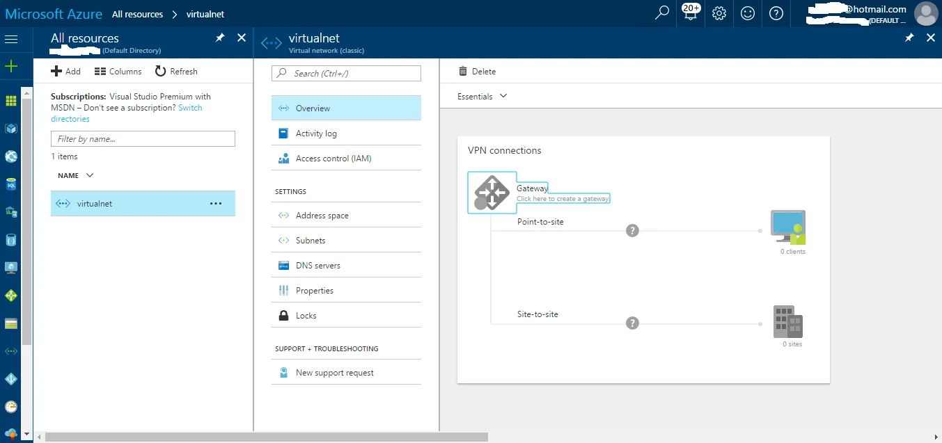Open Locks settings
The image size is (942, 443).
tap(346, 315)
